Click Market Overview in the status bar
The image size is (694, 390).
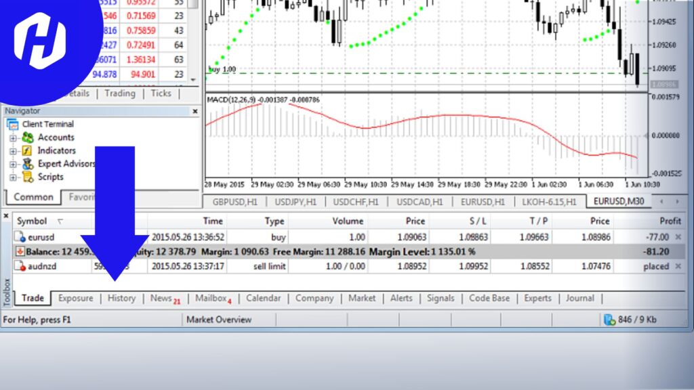(218, 319)
